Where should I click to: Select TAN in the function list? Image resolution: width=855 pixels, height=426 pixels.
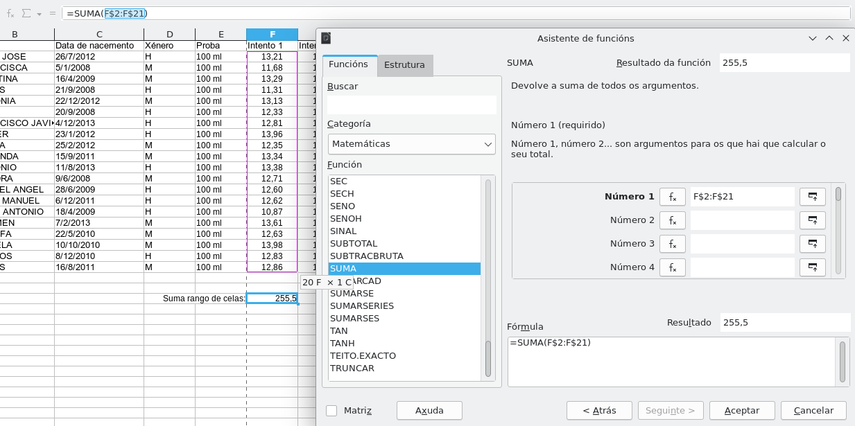404,331
